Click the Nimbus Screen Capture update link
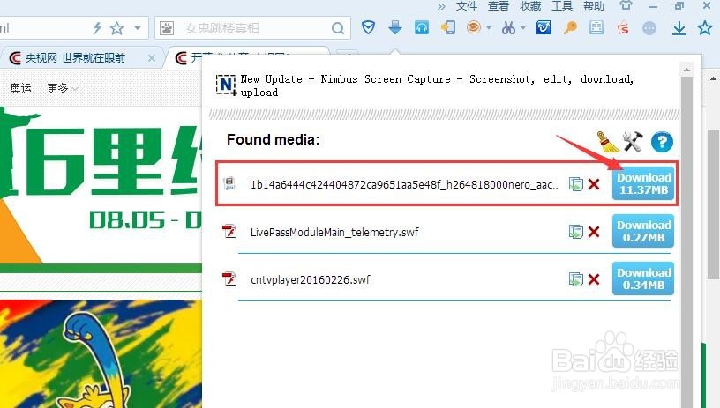720x408 pixels. (x=437, y=85)
